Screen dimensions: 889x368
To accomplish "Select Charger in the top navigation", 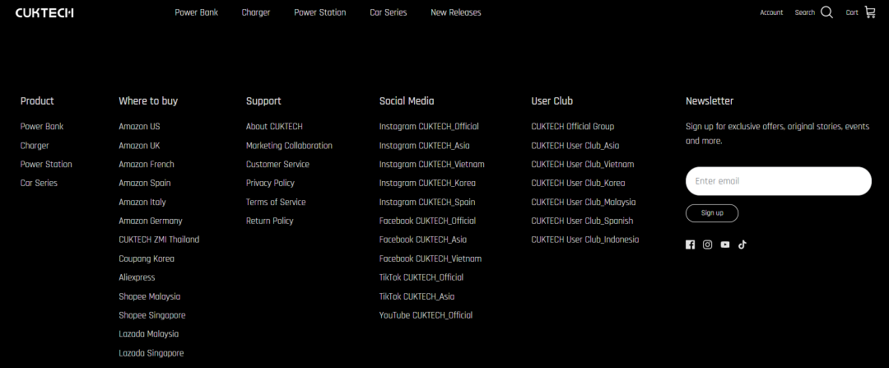I will point(256,12).
